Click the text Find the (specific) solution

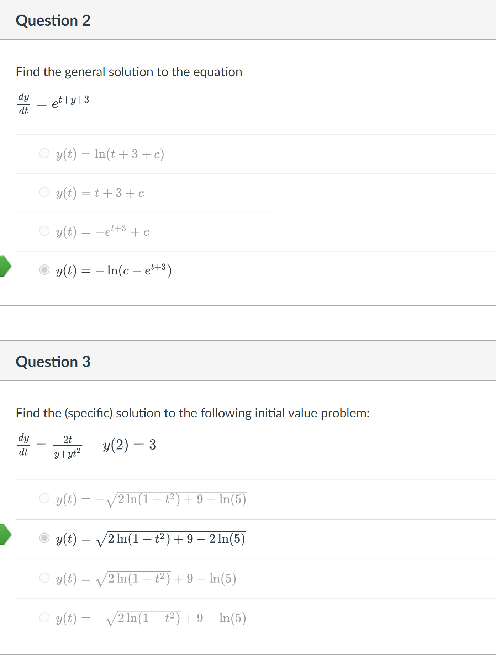click(x=192, y=413)
